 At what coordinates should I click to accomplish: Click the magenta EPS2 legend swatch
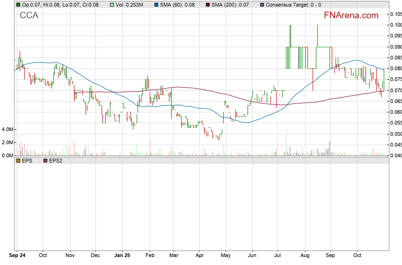(x=45, y=161)
